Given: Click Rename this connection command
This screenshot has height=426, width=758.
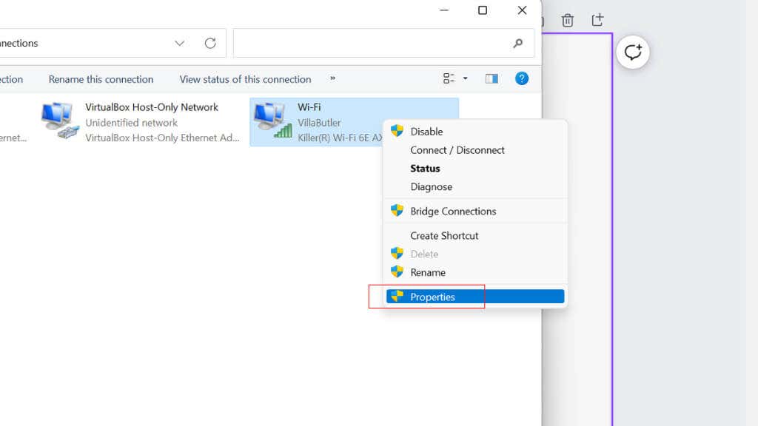Looking at the screenshot, I should 101,79.
